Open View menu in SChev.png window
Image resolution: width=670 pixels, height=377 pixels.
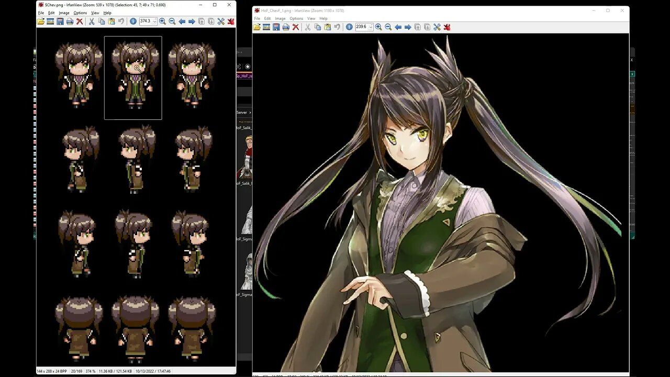(95, 13)
